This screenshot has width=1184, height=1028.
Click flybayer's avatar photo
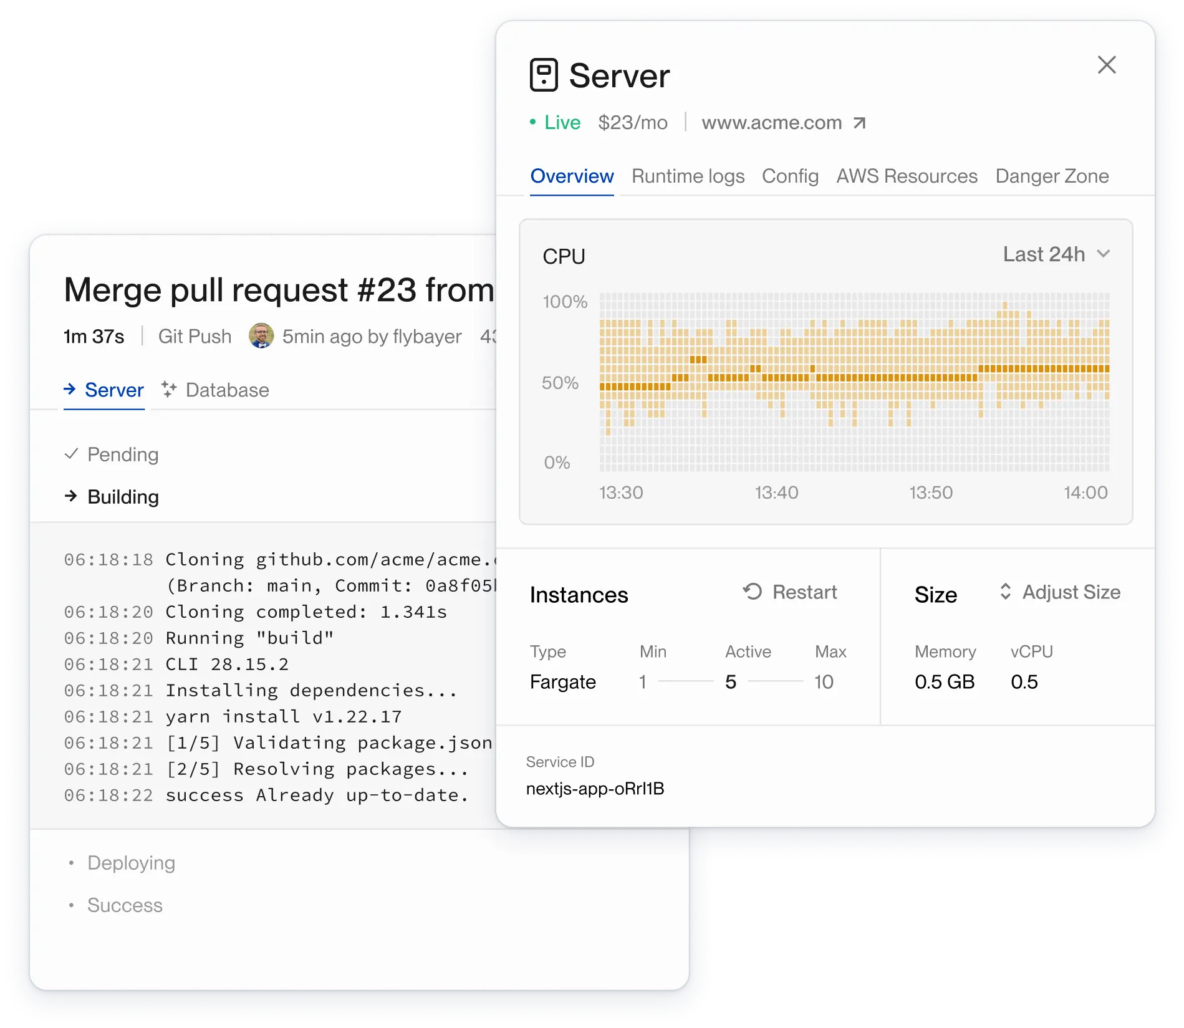tap(261, 336)
